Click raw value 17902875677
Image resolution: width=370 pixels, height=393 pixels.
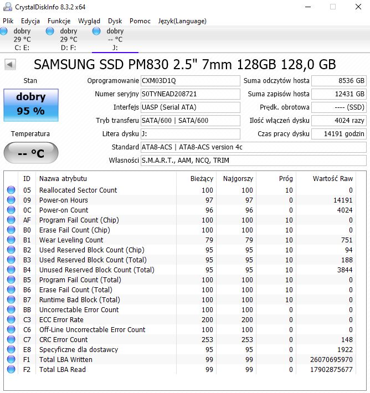tap(331, 369)
